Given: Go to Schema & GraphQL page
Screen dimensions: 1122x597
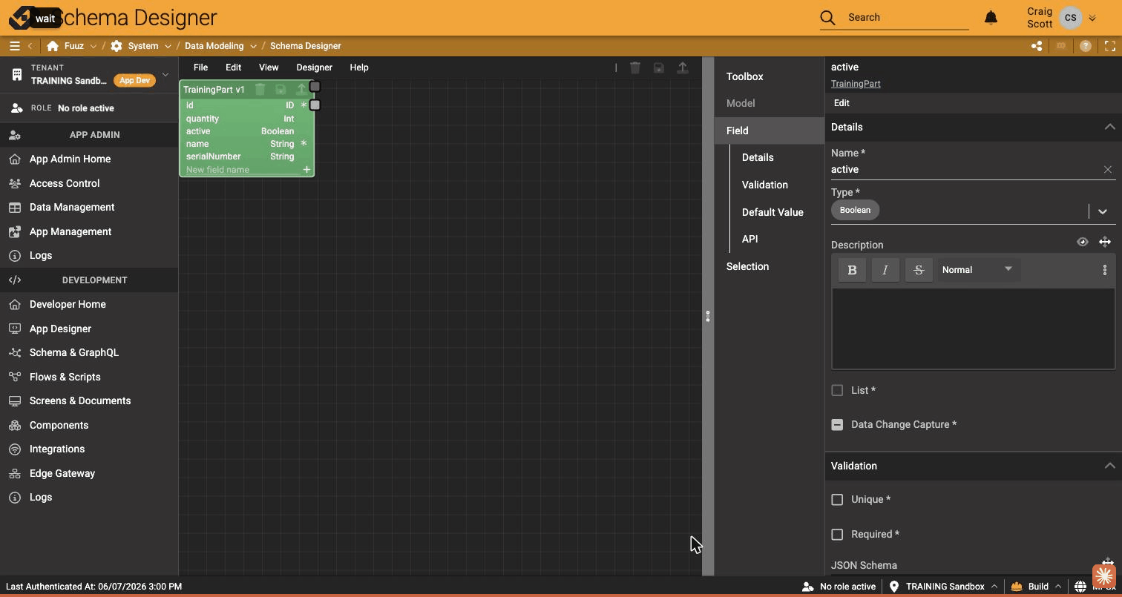Looking at the screenshot, I should (74, 353).
